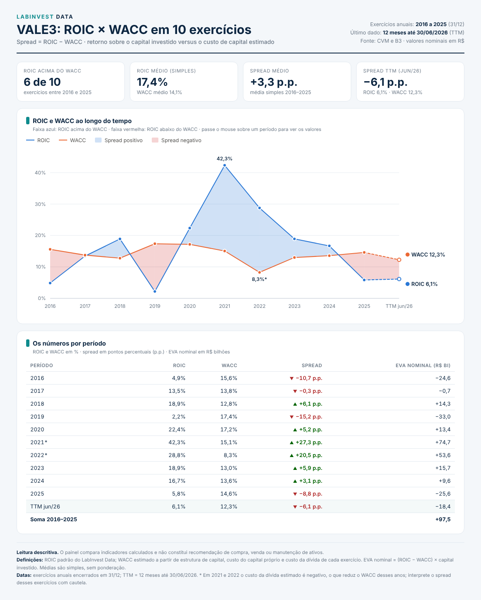481x600 pixels.
Task: Click the Os números por período section heading
Action: pyautogui.click(x=69, y=344)
